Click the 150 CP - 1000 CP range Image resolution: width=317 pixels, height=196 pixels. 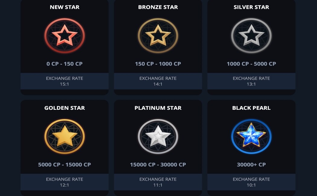(x=158, y=64)
